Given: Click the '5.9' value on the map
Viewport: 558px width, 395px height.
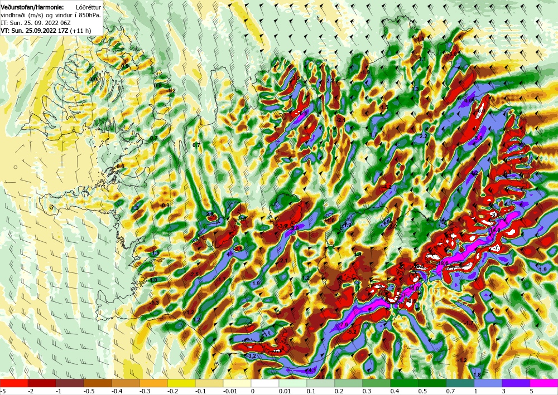Looking at the screenshot, I should 479,138.
